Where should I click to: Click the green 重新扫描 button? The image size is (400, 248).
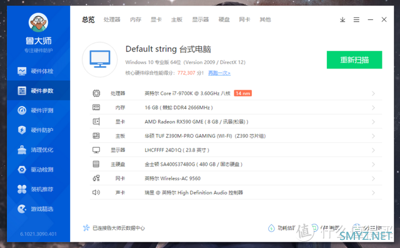pos(354,60)
